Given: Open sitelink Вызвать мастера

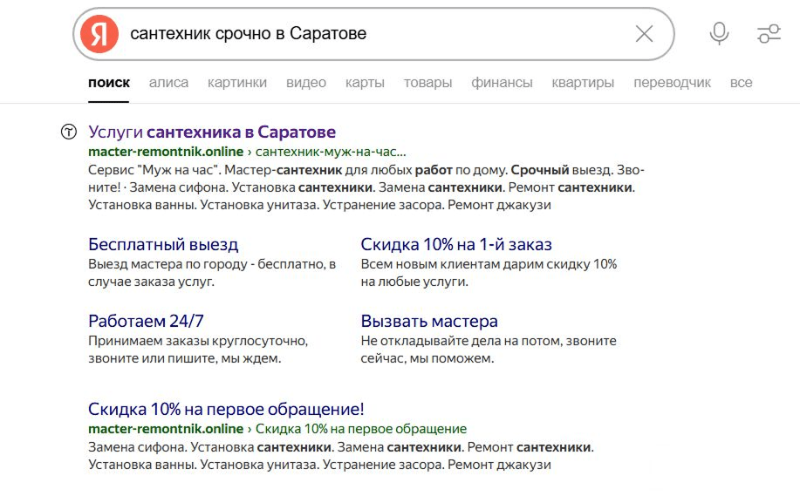Looking at the screenshot, I should coord(429,321).
